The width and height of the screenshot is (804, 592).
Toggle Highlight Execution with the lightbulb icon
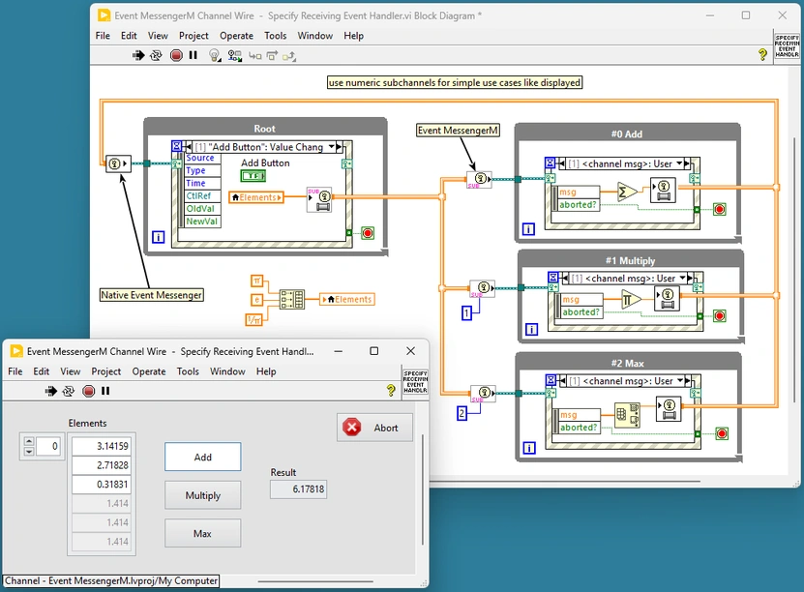pos(214,55)
